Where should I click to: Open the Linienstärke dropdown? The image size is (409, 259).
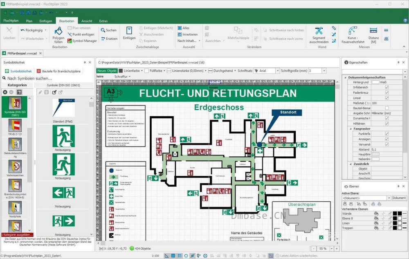pos(206,71)
